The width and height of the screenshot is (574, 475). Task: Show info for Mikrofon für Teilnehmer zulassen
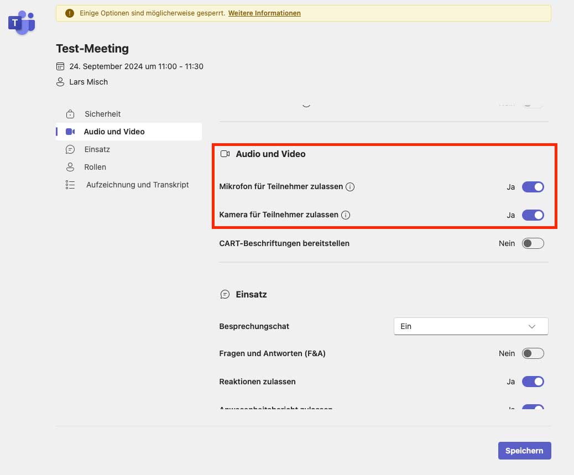coord(350,187)
